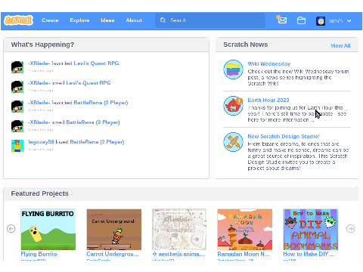Click the magnifier search icon
The height and width of the screenshot is (272, 363).
pos(163,20)
